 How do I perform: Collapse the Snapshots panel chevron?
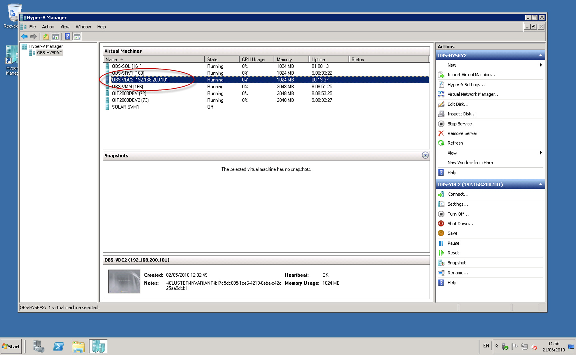425,155
